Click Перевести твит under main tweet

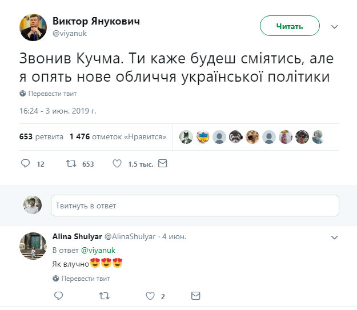pyautogui.click(x=52, y=94)
